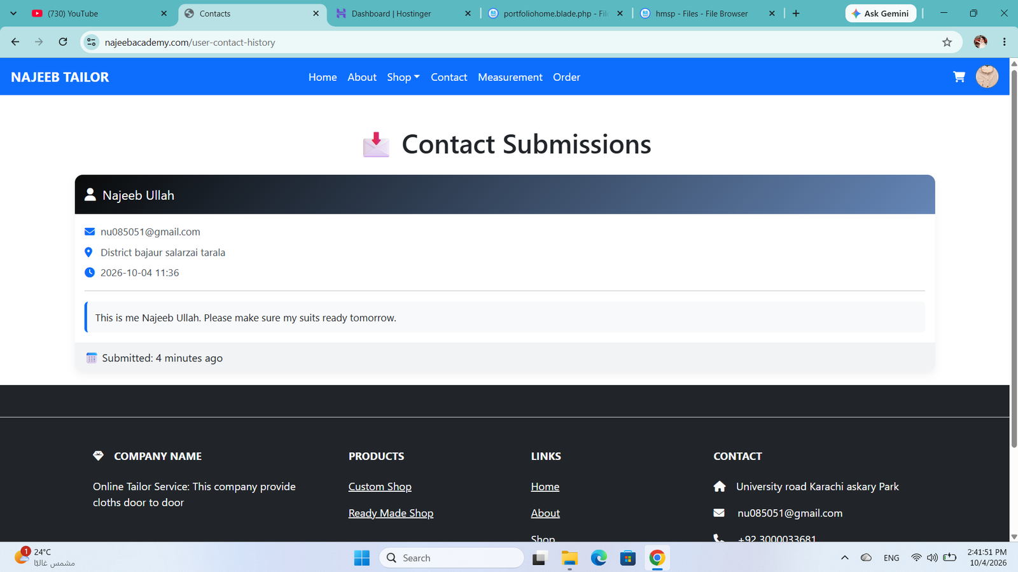Image resolution: width=1018 pixels, height=572 pixels.
Task: Reload the current page
Action: click(63, 42)
